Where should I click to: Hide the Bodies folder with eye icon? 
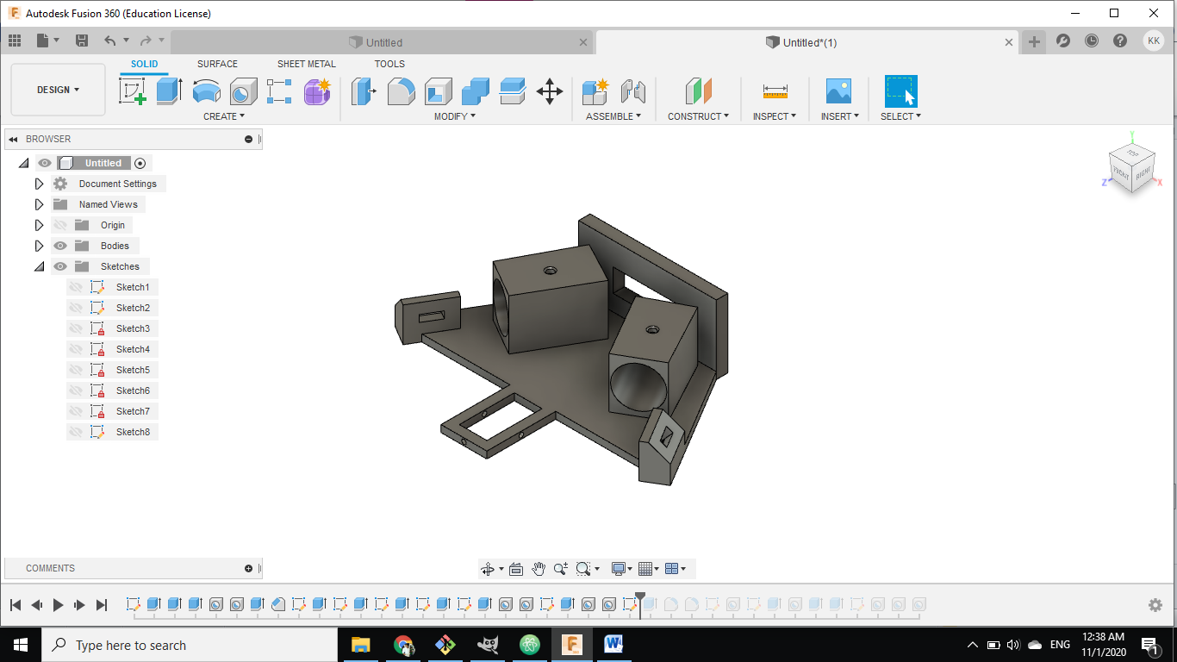[x=60, y=246]
